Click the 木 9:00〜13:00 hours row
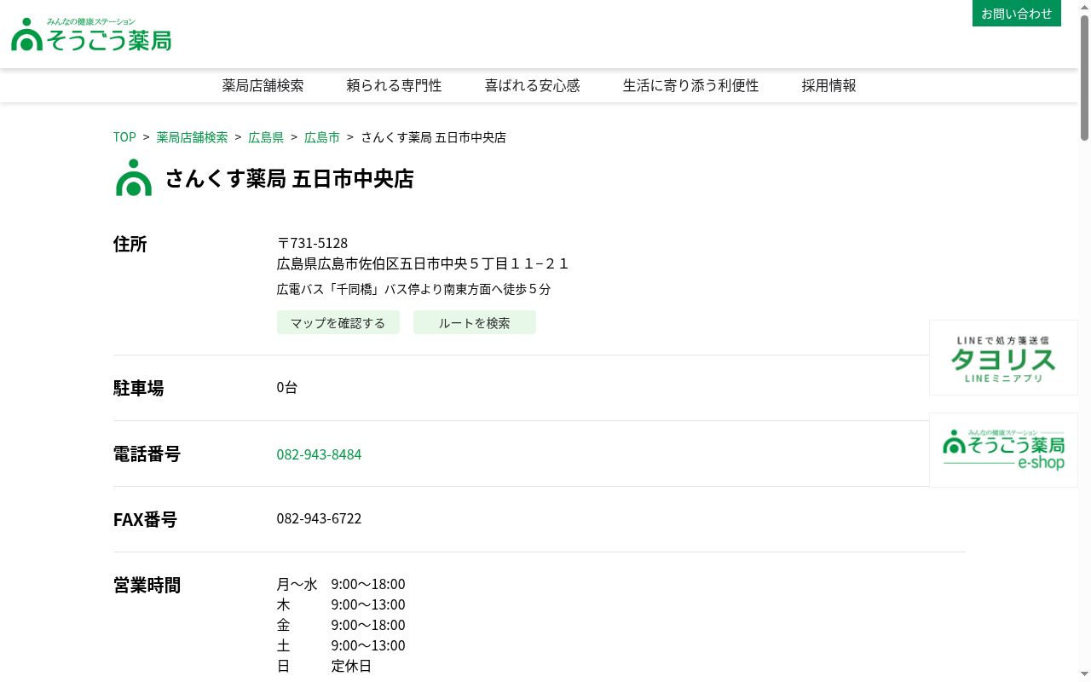The height and width of the screenshot is (682, 1091). [341, 604]
